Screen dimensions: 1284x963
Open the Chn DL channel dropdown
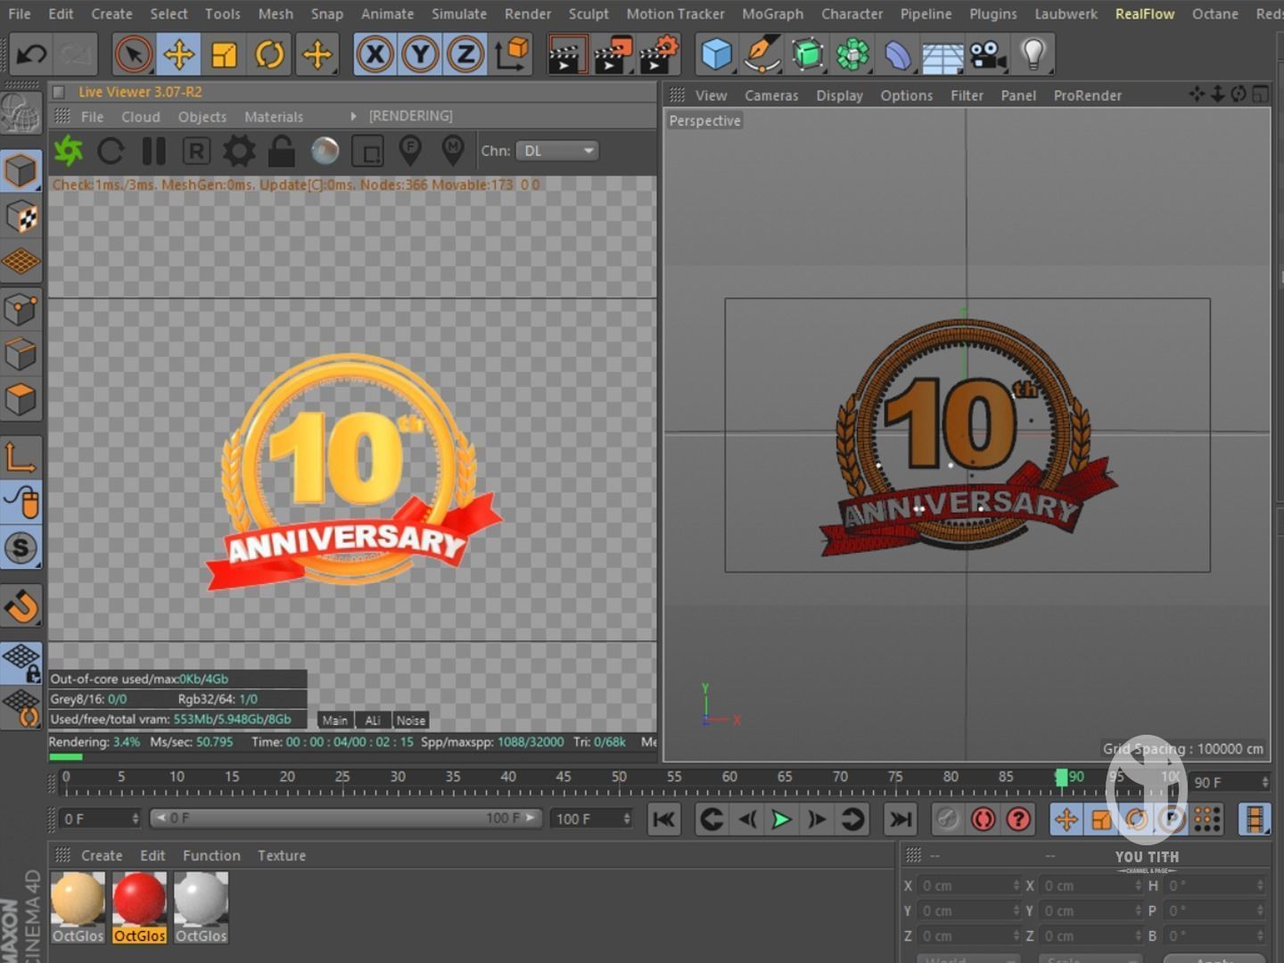[558, 152]
